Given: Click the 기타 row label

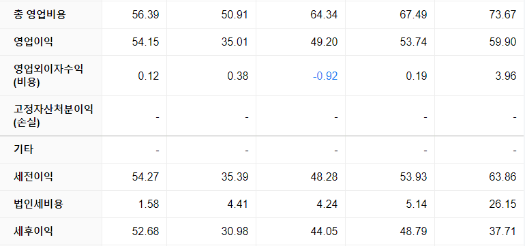Looking at the screenshot, I should 23,150.
